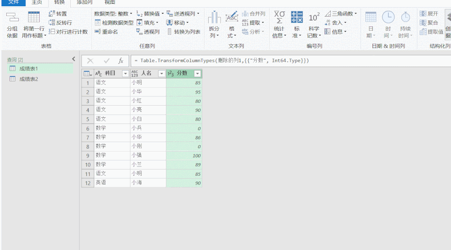Click 展开 (Expand) structured column tool
Screen dimensions: 451x250
click(x=429, y=13)
